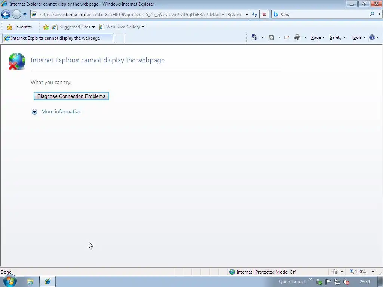Open Windows Explorer from the taskbar
The image size is (383, 287).
[30, 282]
